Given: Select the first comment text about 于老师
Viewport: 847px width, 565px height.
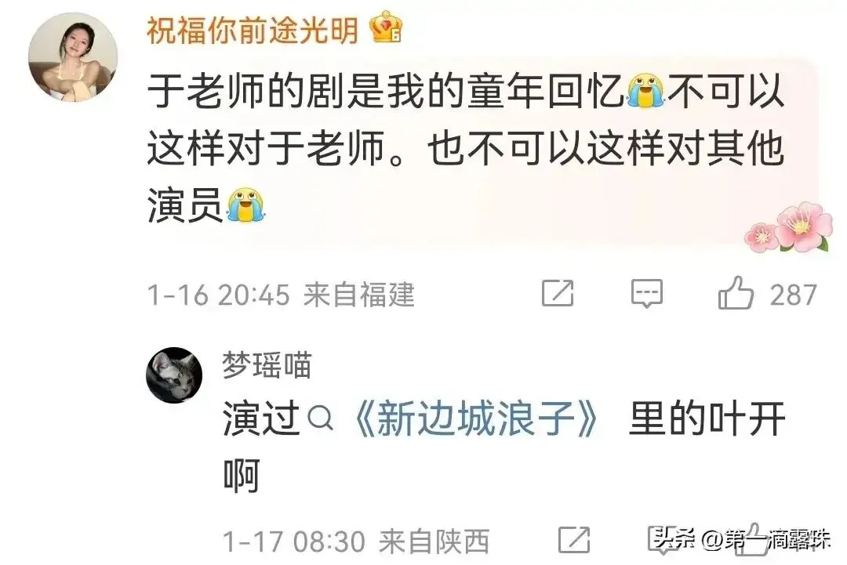Looking at the screenshot, I should point(466,147).
